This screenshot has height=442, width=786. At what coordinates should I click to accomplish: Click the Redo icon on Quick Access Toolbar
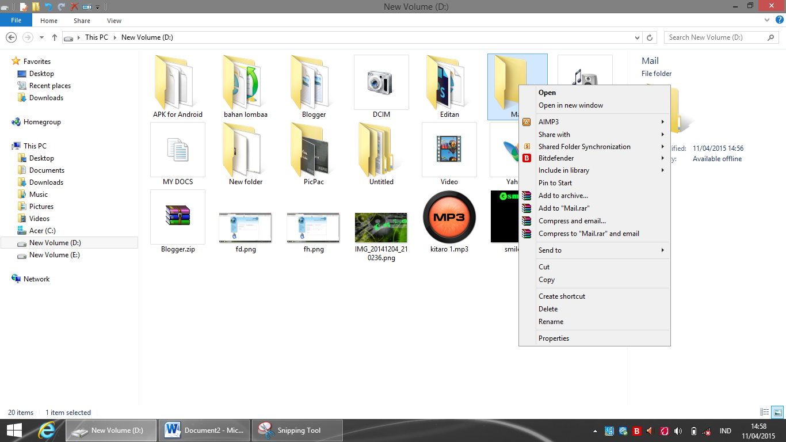pyautogui.click(x=60, y=7)
